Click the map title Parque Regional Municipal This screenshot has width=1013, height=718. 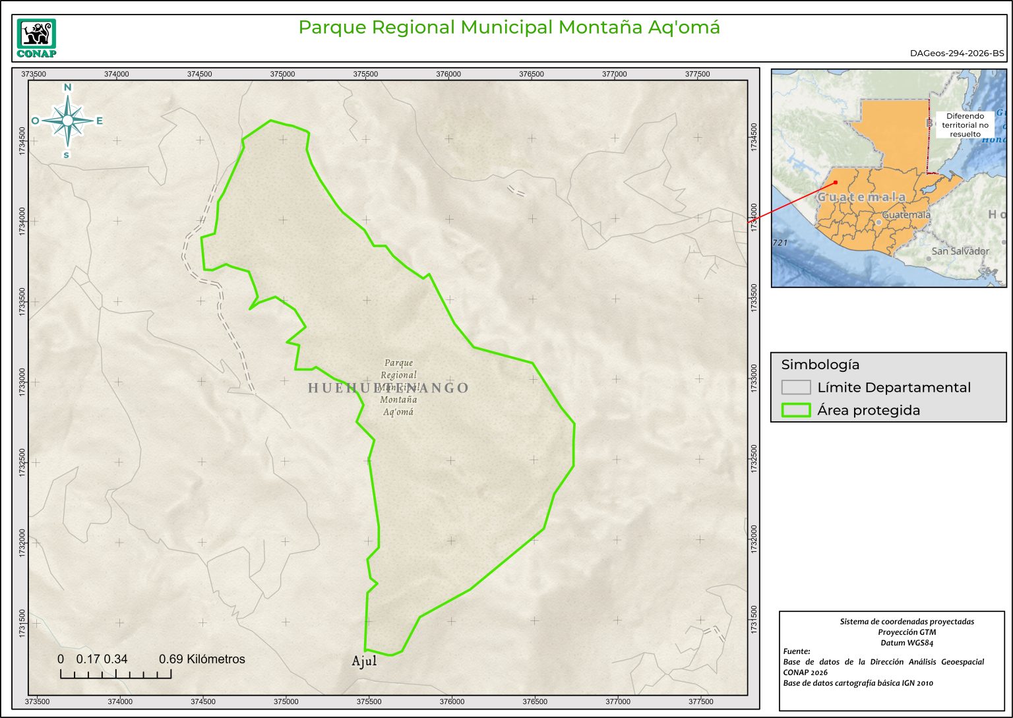[508, 28]
